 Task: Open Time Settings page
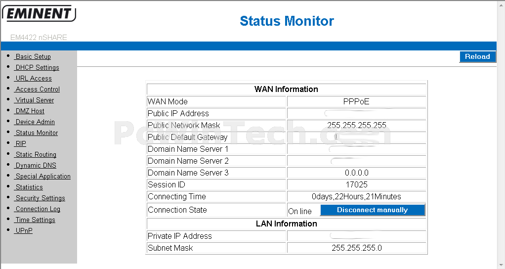tap(35, 220)
